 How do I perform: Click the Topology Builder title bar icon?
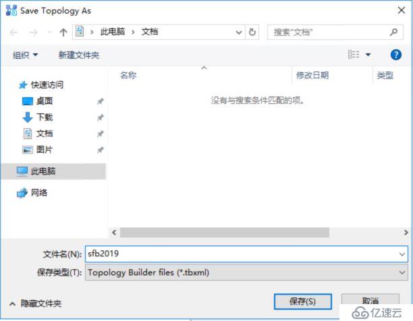pyautogui.click(x=11, y=11)
